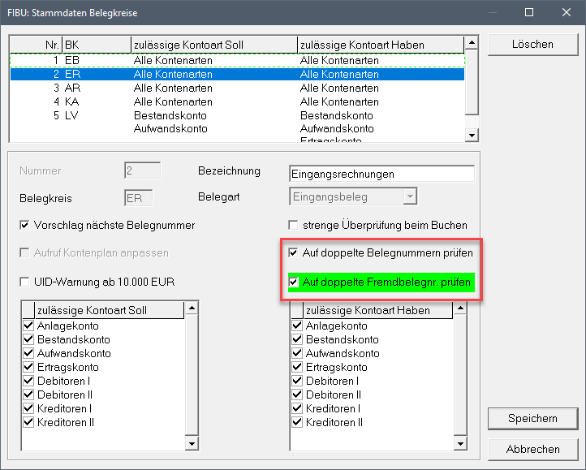Select the KA Belegkreis row
586x470 pixels.
tap(72, 101)
